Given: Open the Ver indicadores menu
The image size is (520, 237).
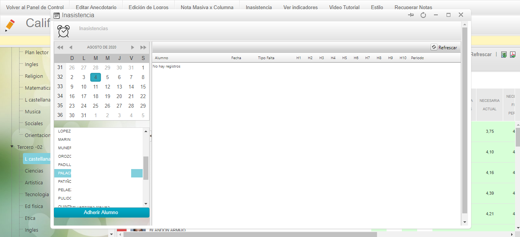Looking at the screenshot, I should click(x=300, y=7).
